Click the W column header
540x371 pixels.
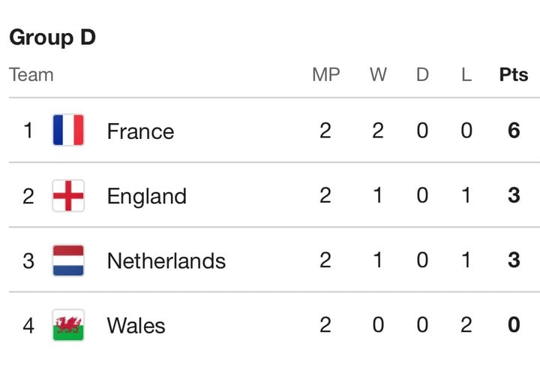tap(378, 74)
